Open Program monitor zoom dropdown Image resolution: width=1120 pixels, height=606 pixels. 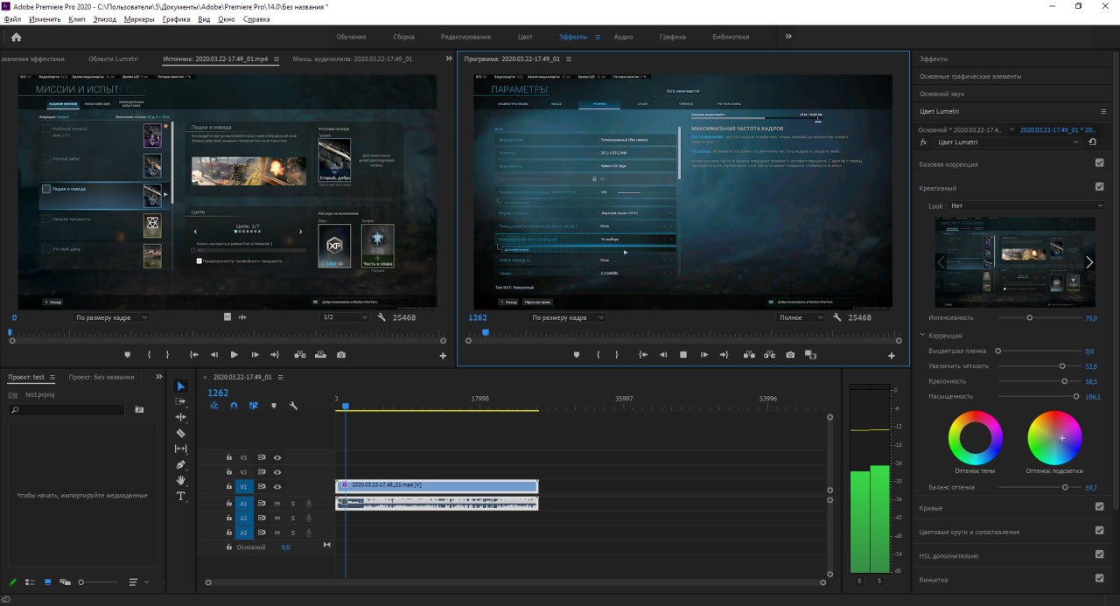pos(567,317)
